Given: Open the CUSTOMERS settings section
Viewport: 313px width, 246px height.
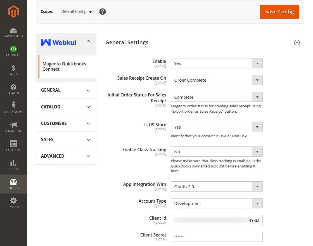Looking at the screenshot, I should 66,123.
